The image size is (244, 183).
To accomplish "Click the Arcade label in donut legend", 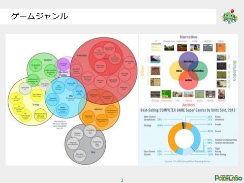I will pyautogui.click(x=218, y=125).
